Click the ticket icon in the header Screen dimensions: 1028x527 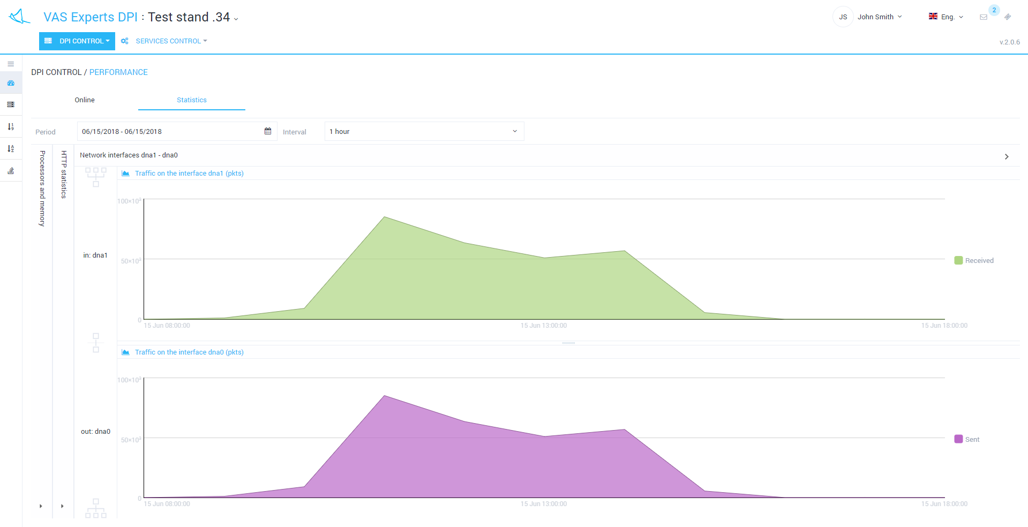pos(1008,17)
